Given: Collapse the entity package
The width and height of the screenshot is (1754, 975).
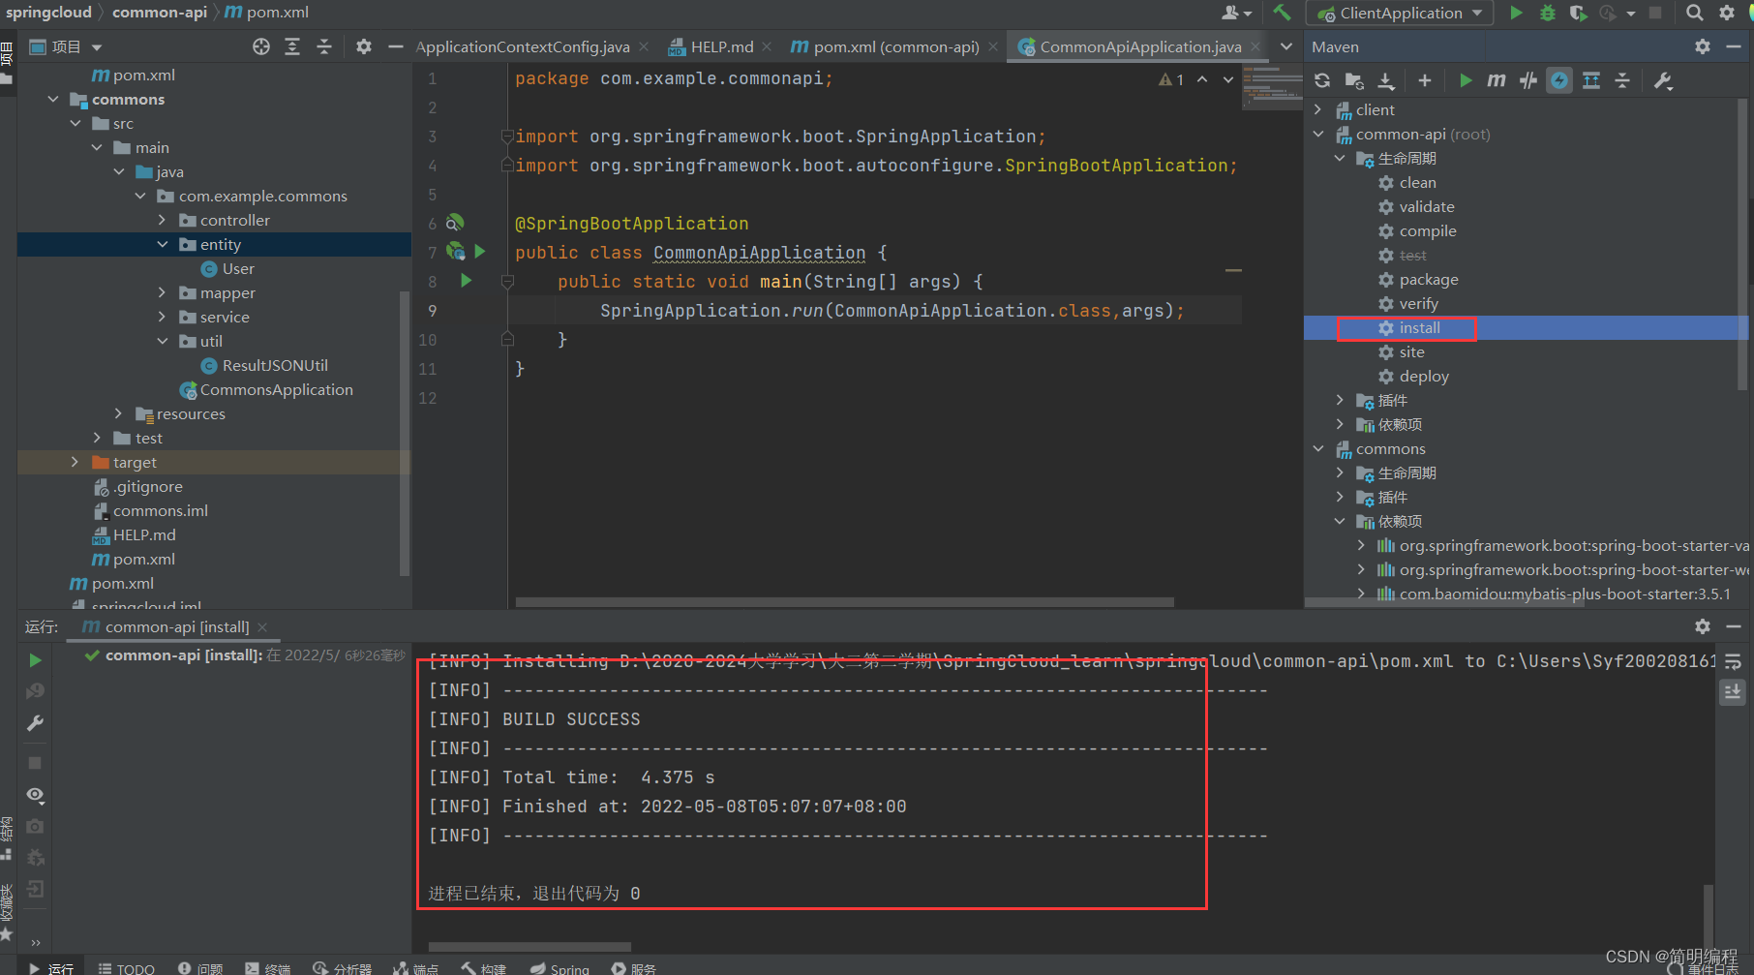Looking at the screenshot, I should pos(162,244).
